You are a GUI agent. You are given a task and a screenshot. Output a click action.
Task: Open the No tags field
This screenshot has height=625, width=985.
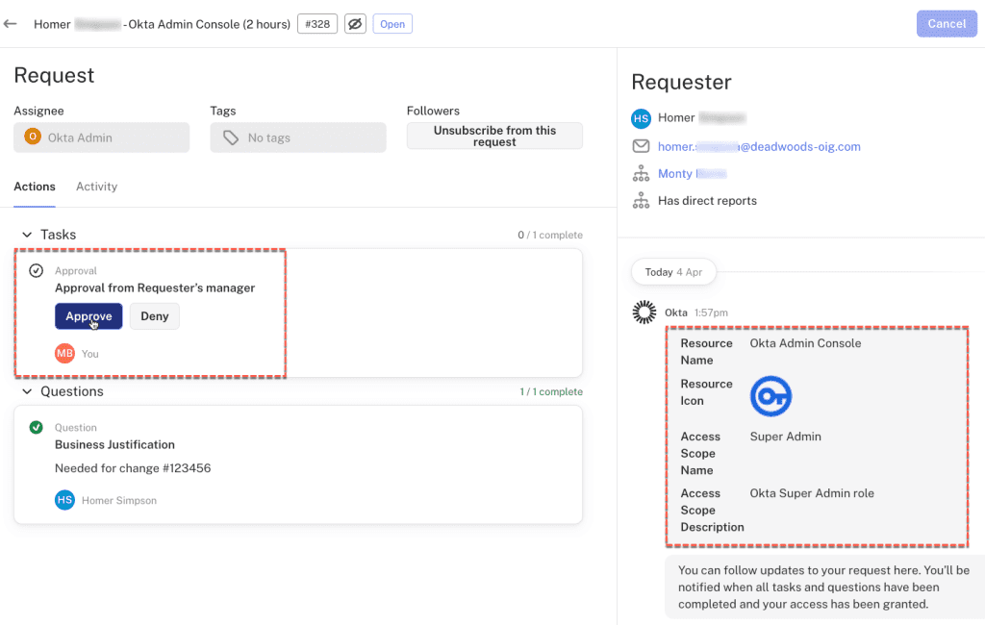coord(298,137)
